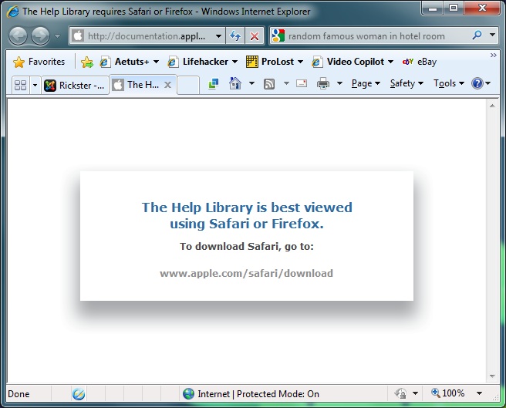Click into the address bar URL field
The image size is (506, 408).
[x=147, y=36]
